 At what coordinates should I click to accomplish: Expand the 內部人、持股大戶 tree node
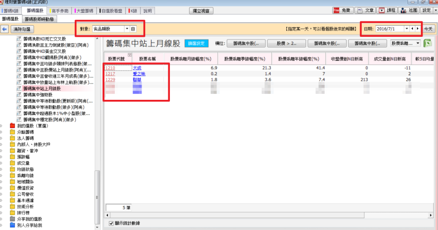point(2,145)
